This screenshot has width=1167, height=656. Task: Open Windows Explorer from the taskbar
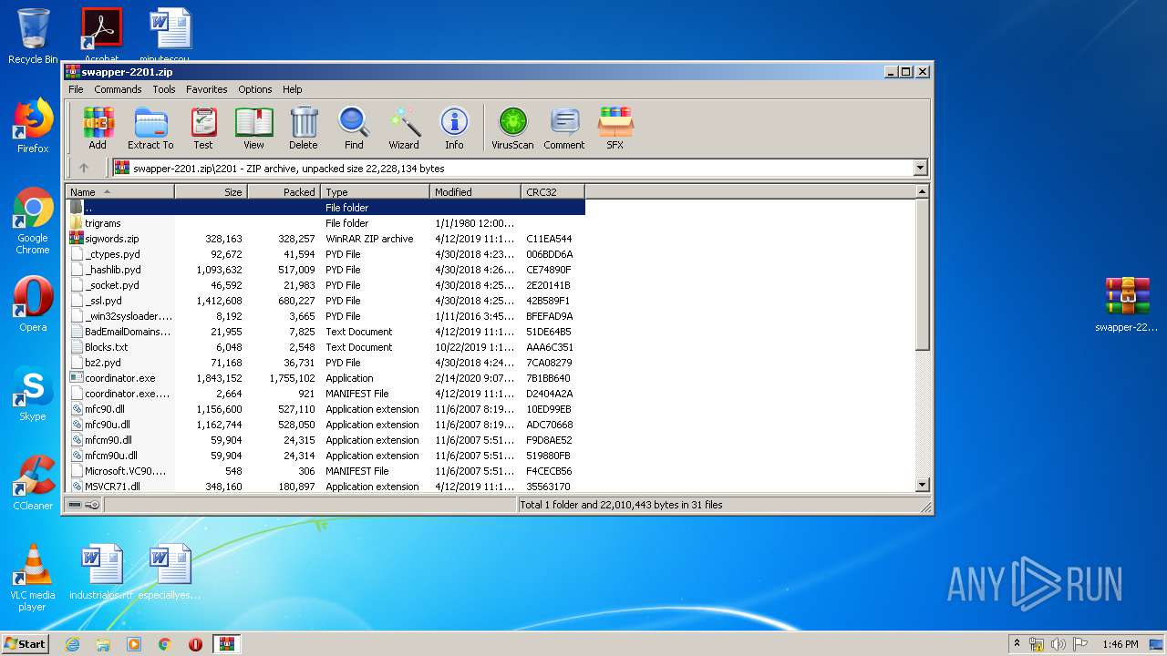(x=103, y=644)
